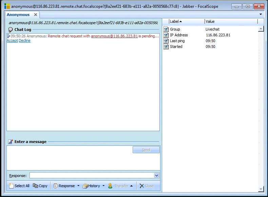Screen dimensions: 268x197
Task: Click the Chat Log speech bubble icon
Action: (11, 30)
